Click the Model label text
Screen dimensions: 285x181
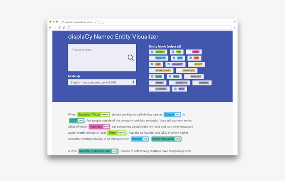point(72,76)
